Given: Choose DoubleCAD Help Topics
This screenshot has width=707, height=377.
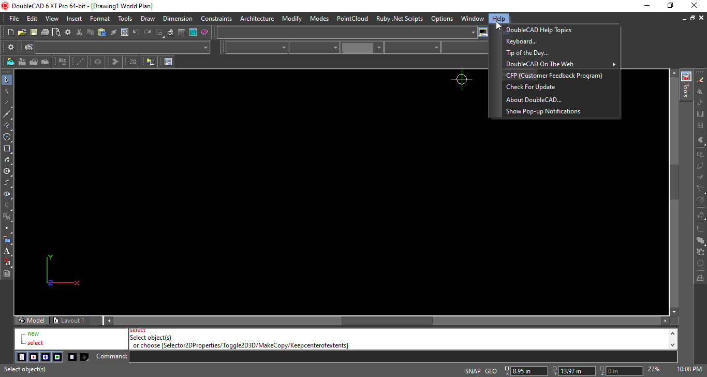Looking at the screenshot, I should (554, 30).
